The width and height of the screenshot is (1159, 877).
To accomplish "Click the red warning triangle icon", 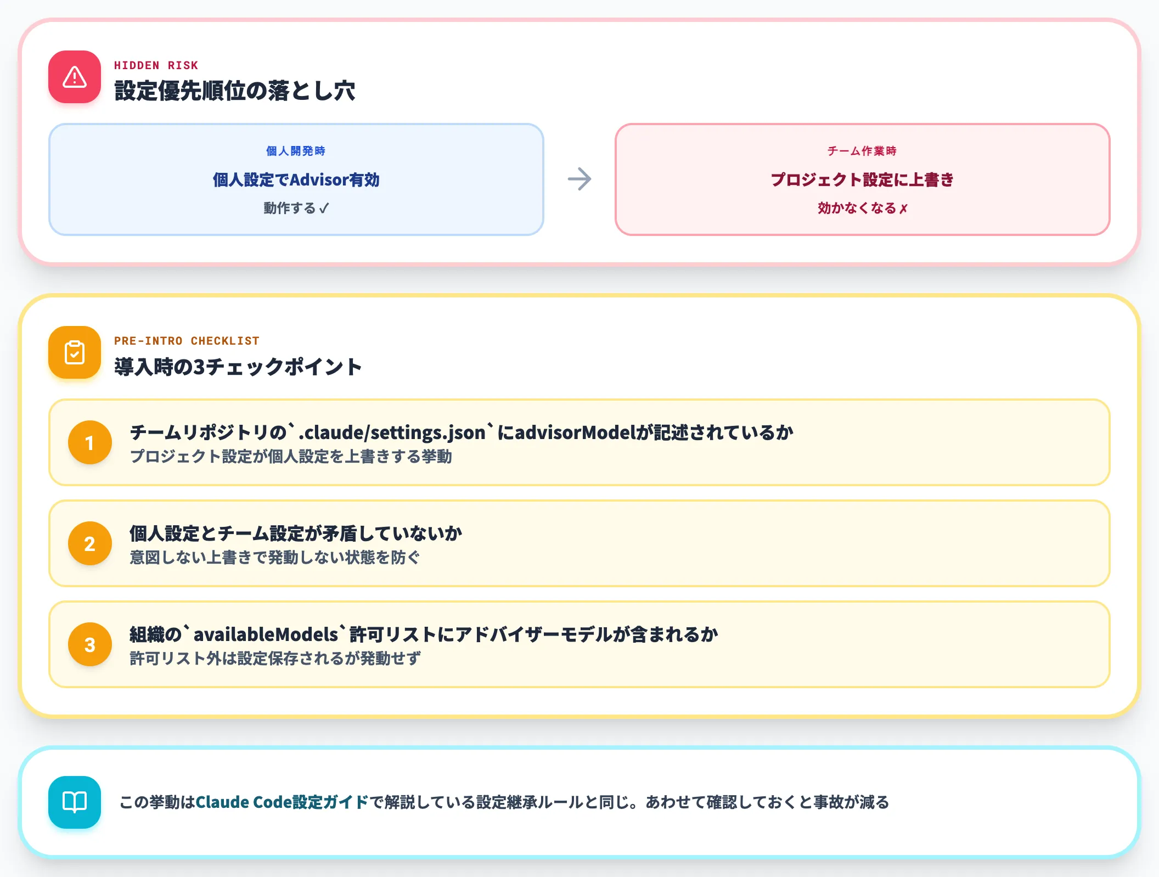I will 75,77.
